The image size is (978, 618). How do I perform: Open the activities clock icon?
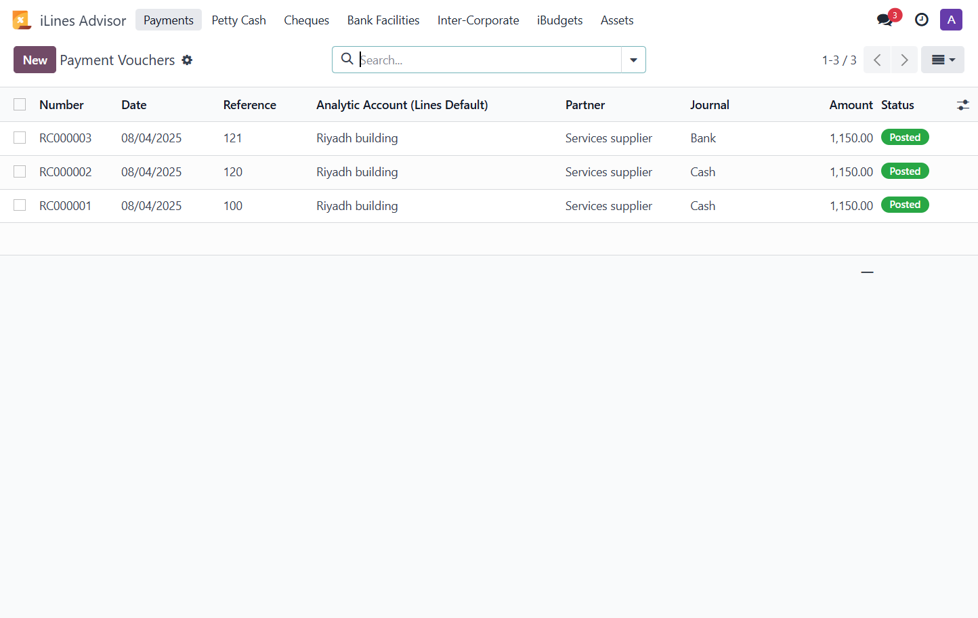point(921,20)
